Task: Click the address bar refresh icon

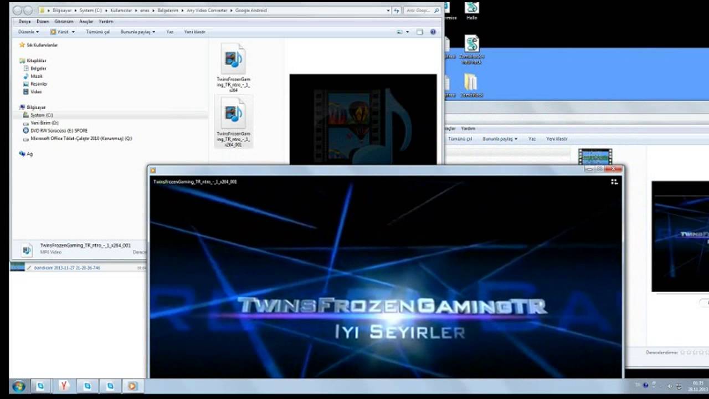Action: (396, 10)
